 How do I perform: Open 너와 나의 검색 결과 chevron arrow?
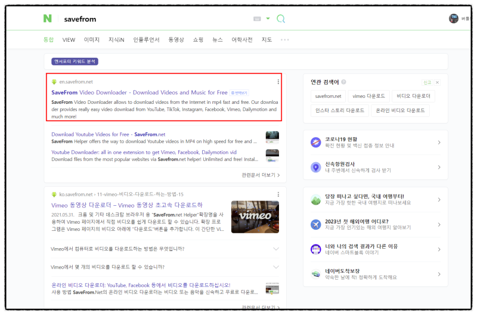point(439,249)
